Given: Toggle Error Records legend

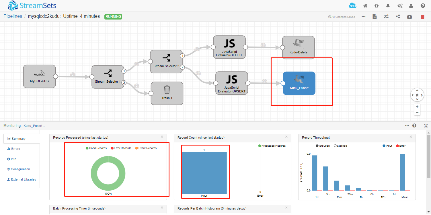Looking at the screenshot, I should 121,148.
